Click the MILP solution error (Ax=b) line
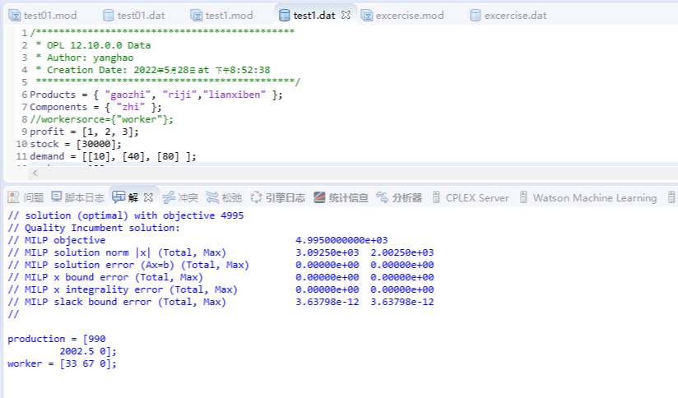The image size is (678, 398). [221, 265]
